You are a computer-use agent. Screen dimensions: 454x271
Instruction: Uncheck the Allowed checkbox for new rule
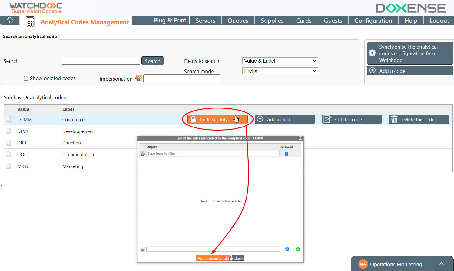click(x=287, y=249)
